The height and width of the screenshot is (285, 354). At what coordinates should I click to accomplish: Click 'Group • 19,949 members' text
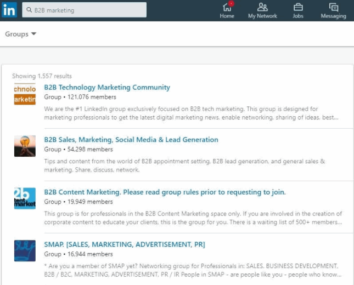click(x=78, y=202)
